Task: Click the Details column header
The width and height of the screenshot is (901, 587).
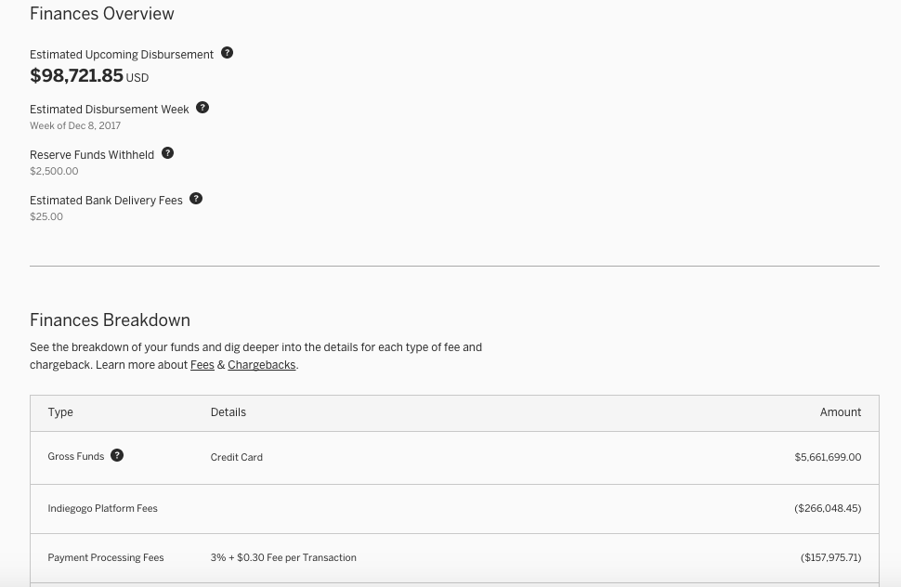Action: (229, 412)
